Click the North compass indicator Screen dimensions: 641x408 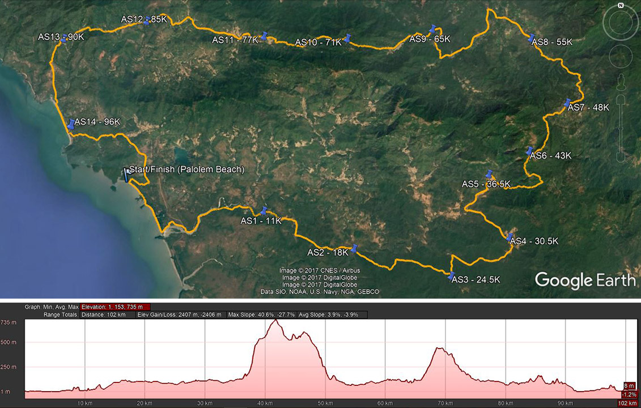click(621, 6)
